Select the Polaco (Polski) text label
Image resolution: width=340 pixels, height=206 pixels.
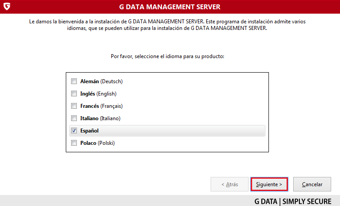click(97, 143)
